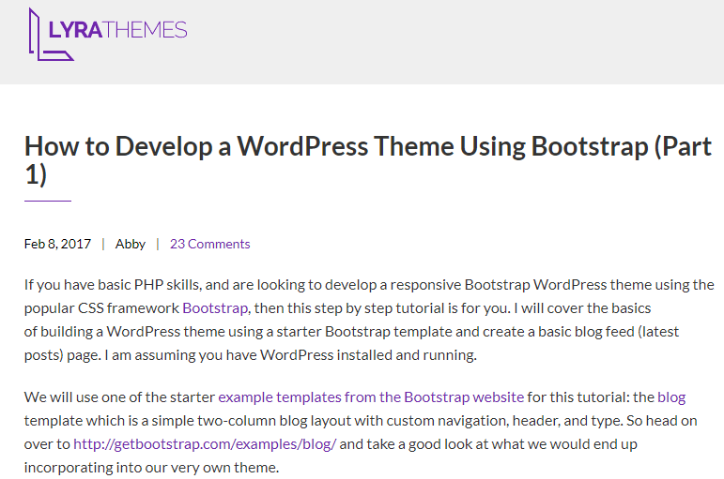Click the empty gray header area beside the logo
Image resolution: width=724 pixels, height=479 pixels.
click(470, 42)
